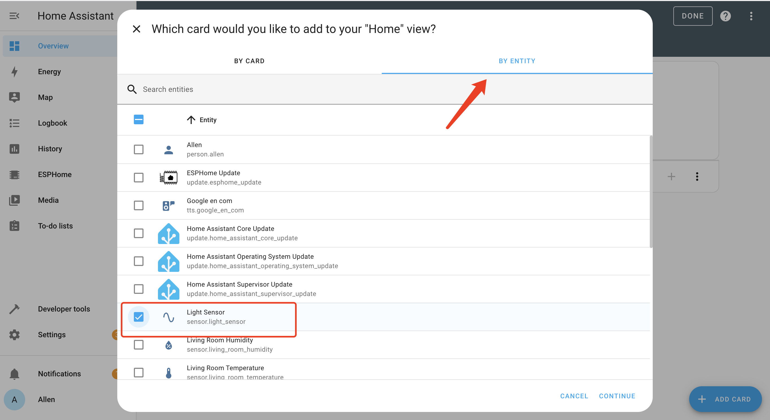Open the Notifications sidebar item
The width and height of the screenshot is (770, 420).
tap(60, 374)
